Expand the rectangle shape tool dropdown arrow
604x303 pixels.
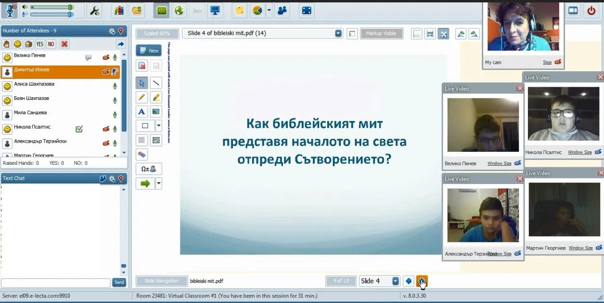click(159, 126)
